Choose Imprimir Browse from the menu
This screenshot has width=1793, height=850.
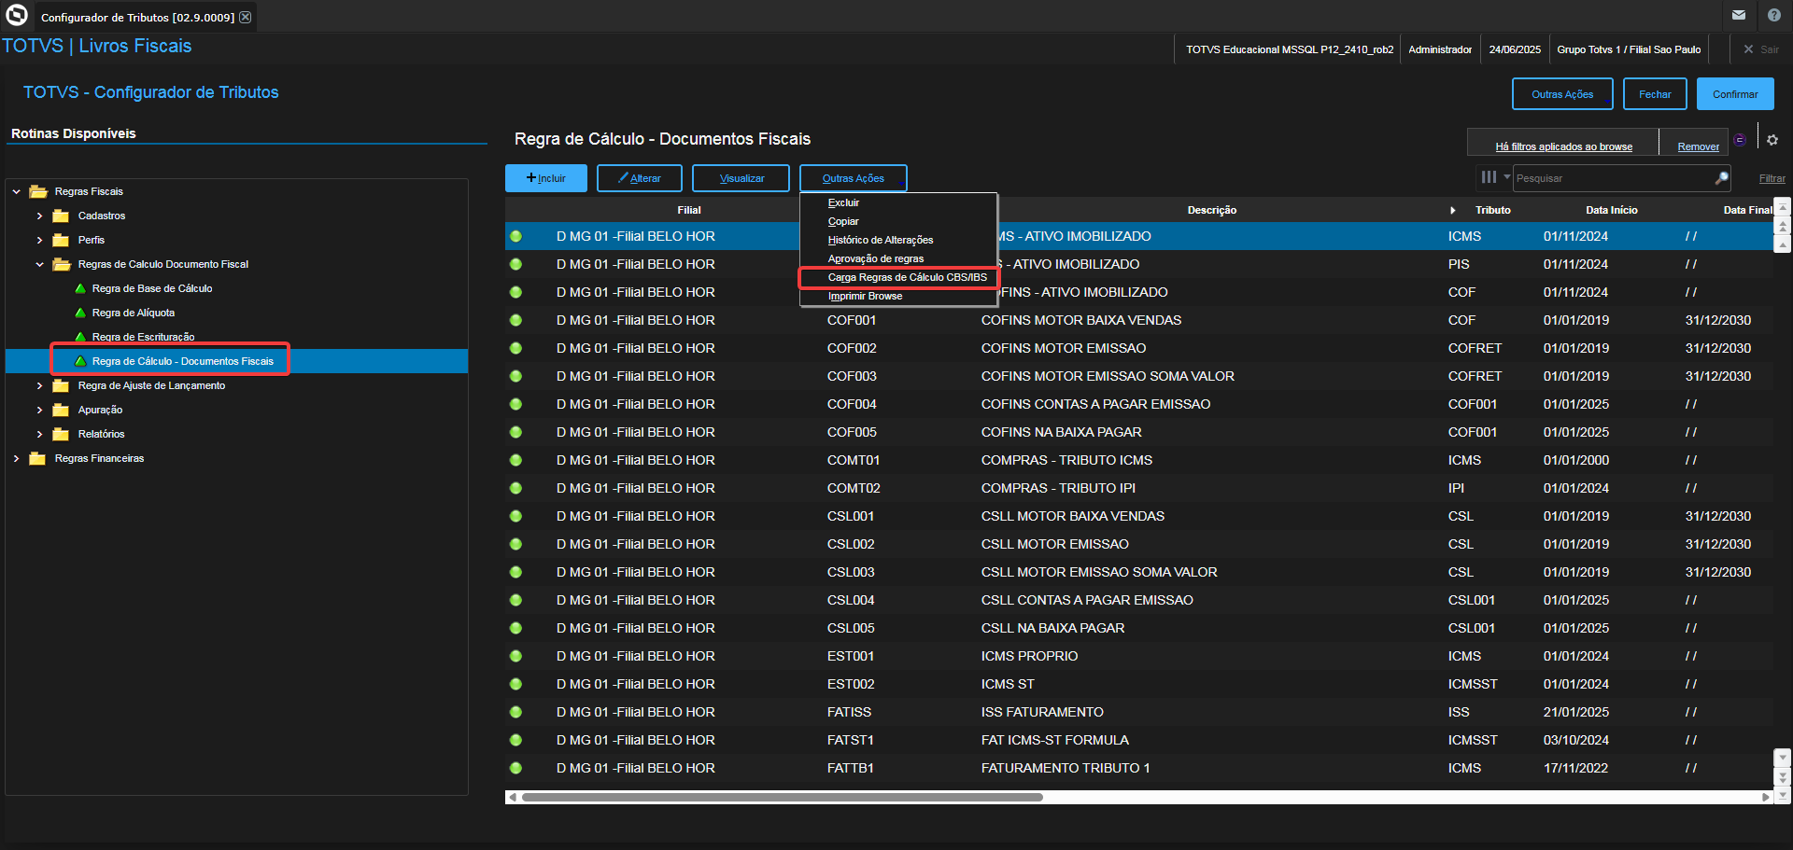coord(865,296)
